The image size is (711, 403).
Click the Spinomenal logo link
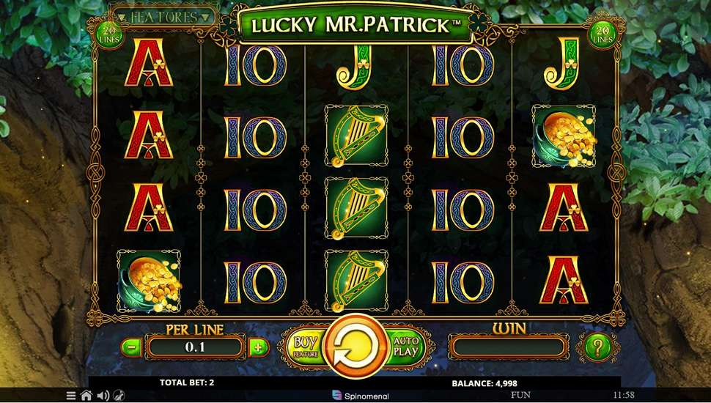361,396
